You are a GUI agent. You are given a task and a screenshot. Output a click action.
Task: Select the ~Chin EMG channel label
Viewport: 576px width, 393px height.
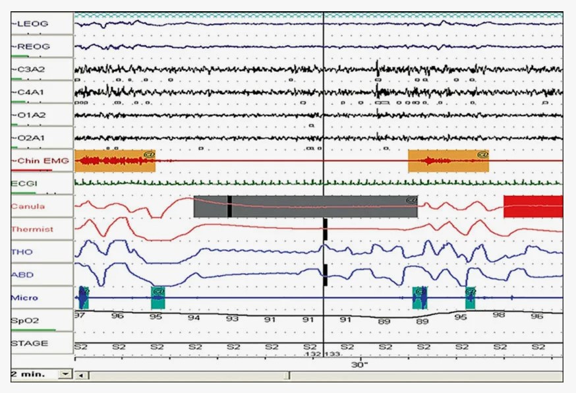(x=41, y=161)
